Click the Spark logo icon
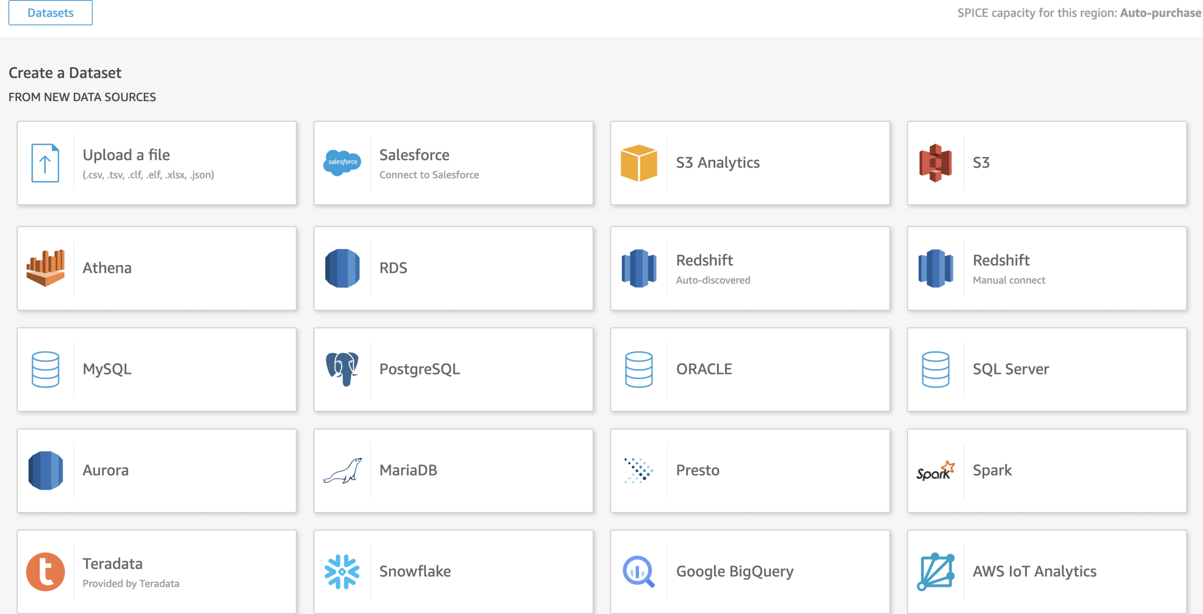 pyautogui.click(x=935, y=471)
